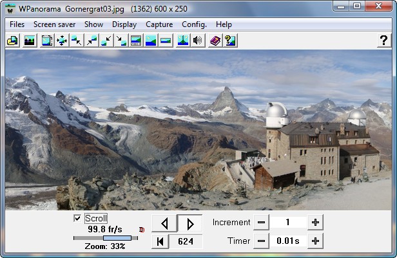Toggle sound with the speaker icon
This screenshot has height=258, width=397.
(x=197, y=41)
